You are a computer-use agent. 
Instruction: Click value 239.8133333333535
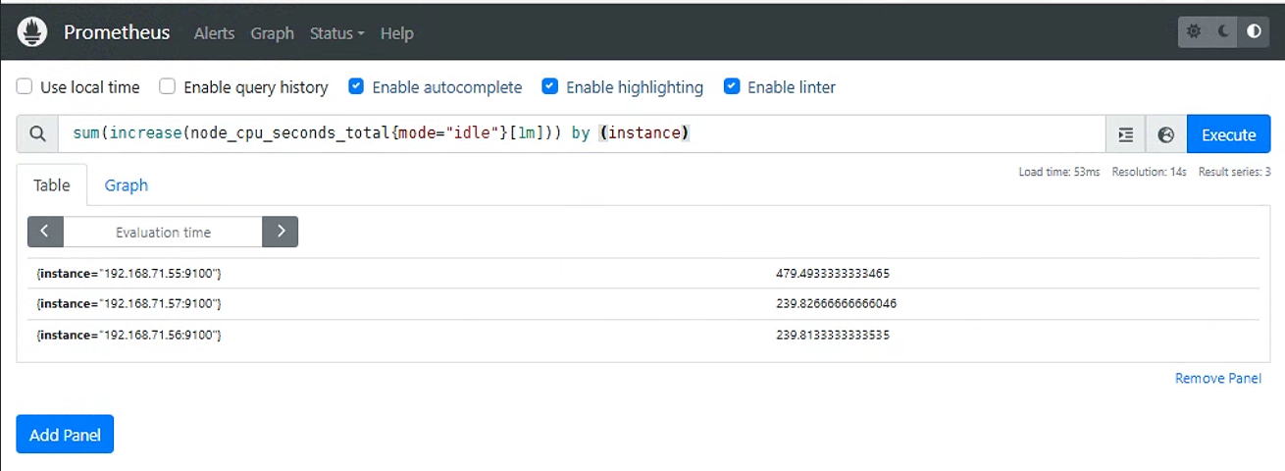pos(833,336)
